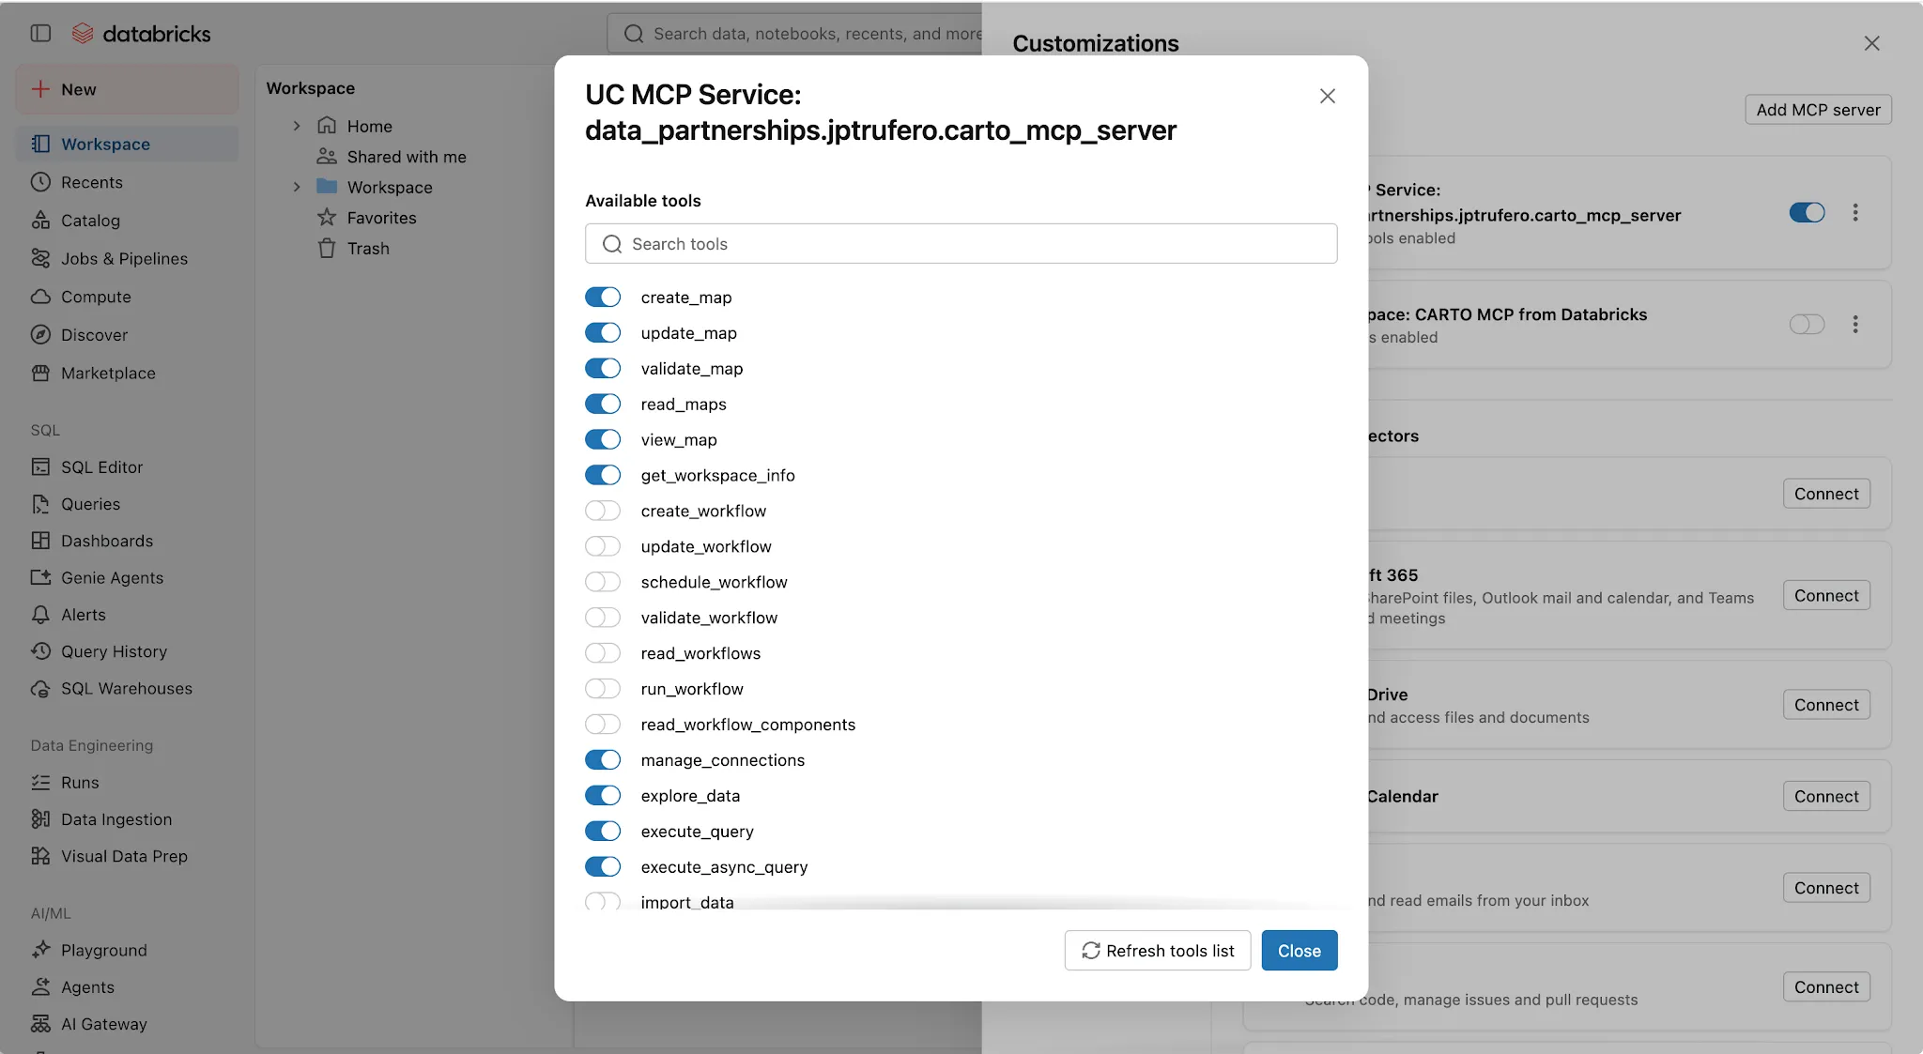The image size is (1923, 1054).
Task: Disable the execute_query toggle
Action: click(x=603, y=832)
